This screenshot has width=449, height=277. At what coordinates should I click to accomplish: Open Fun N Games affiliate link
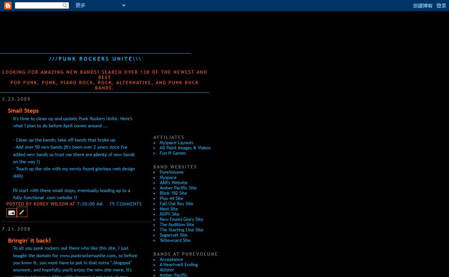pyautogui.click(x=173, y=153)
